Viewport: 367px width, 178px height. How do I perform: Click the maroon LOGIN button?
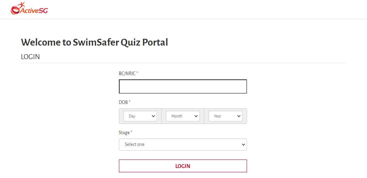[183, 166]
